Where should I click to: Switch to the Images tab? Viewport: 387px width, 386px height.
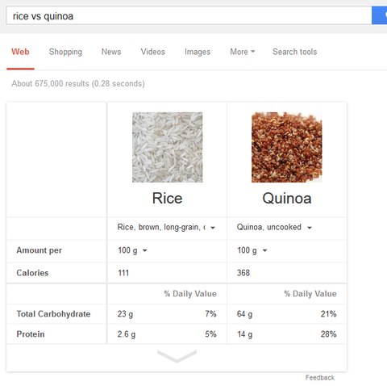[x=198, y=52]
